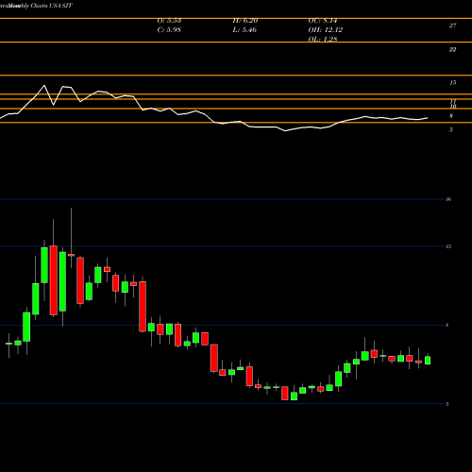Click the upper axis label '22'
Image resolution: width=472 pixels, height=472 pixels.
[x=452, y=50]
